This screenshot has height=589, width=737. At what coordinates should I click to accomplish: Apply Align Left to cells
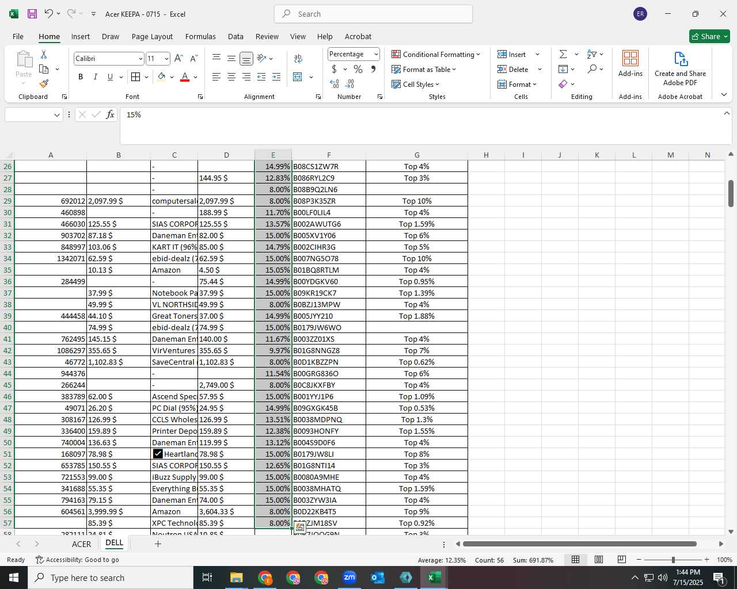coord(216,77)
